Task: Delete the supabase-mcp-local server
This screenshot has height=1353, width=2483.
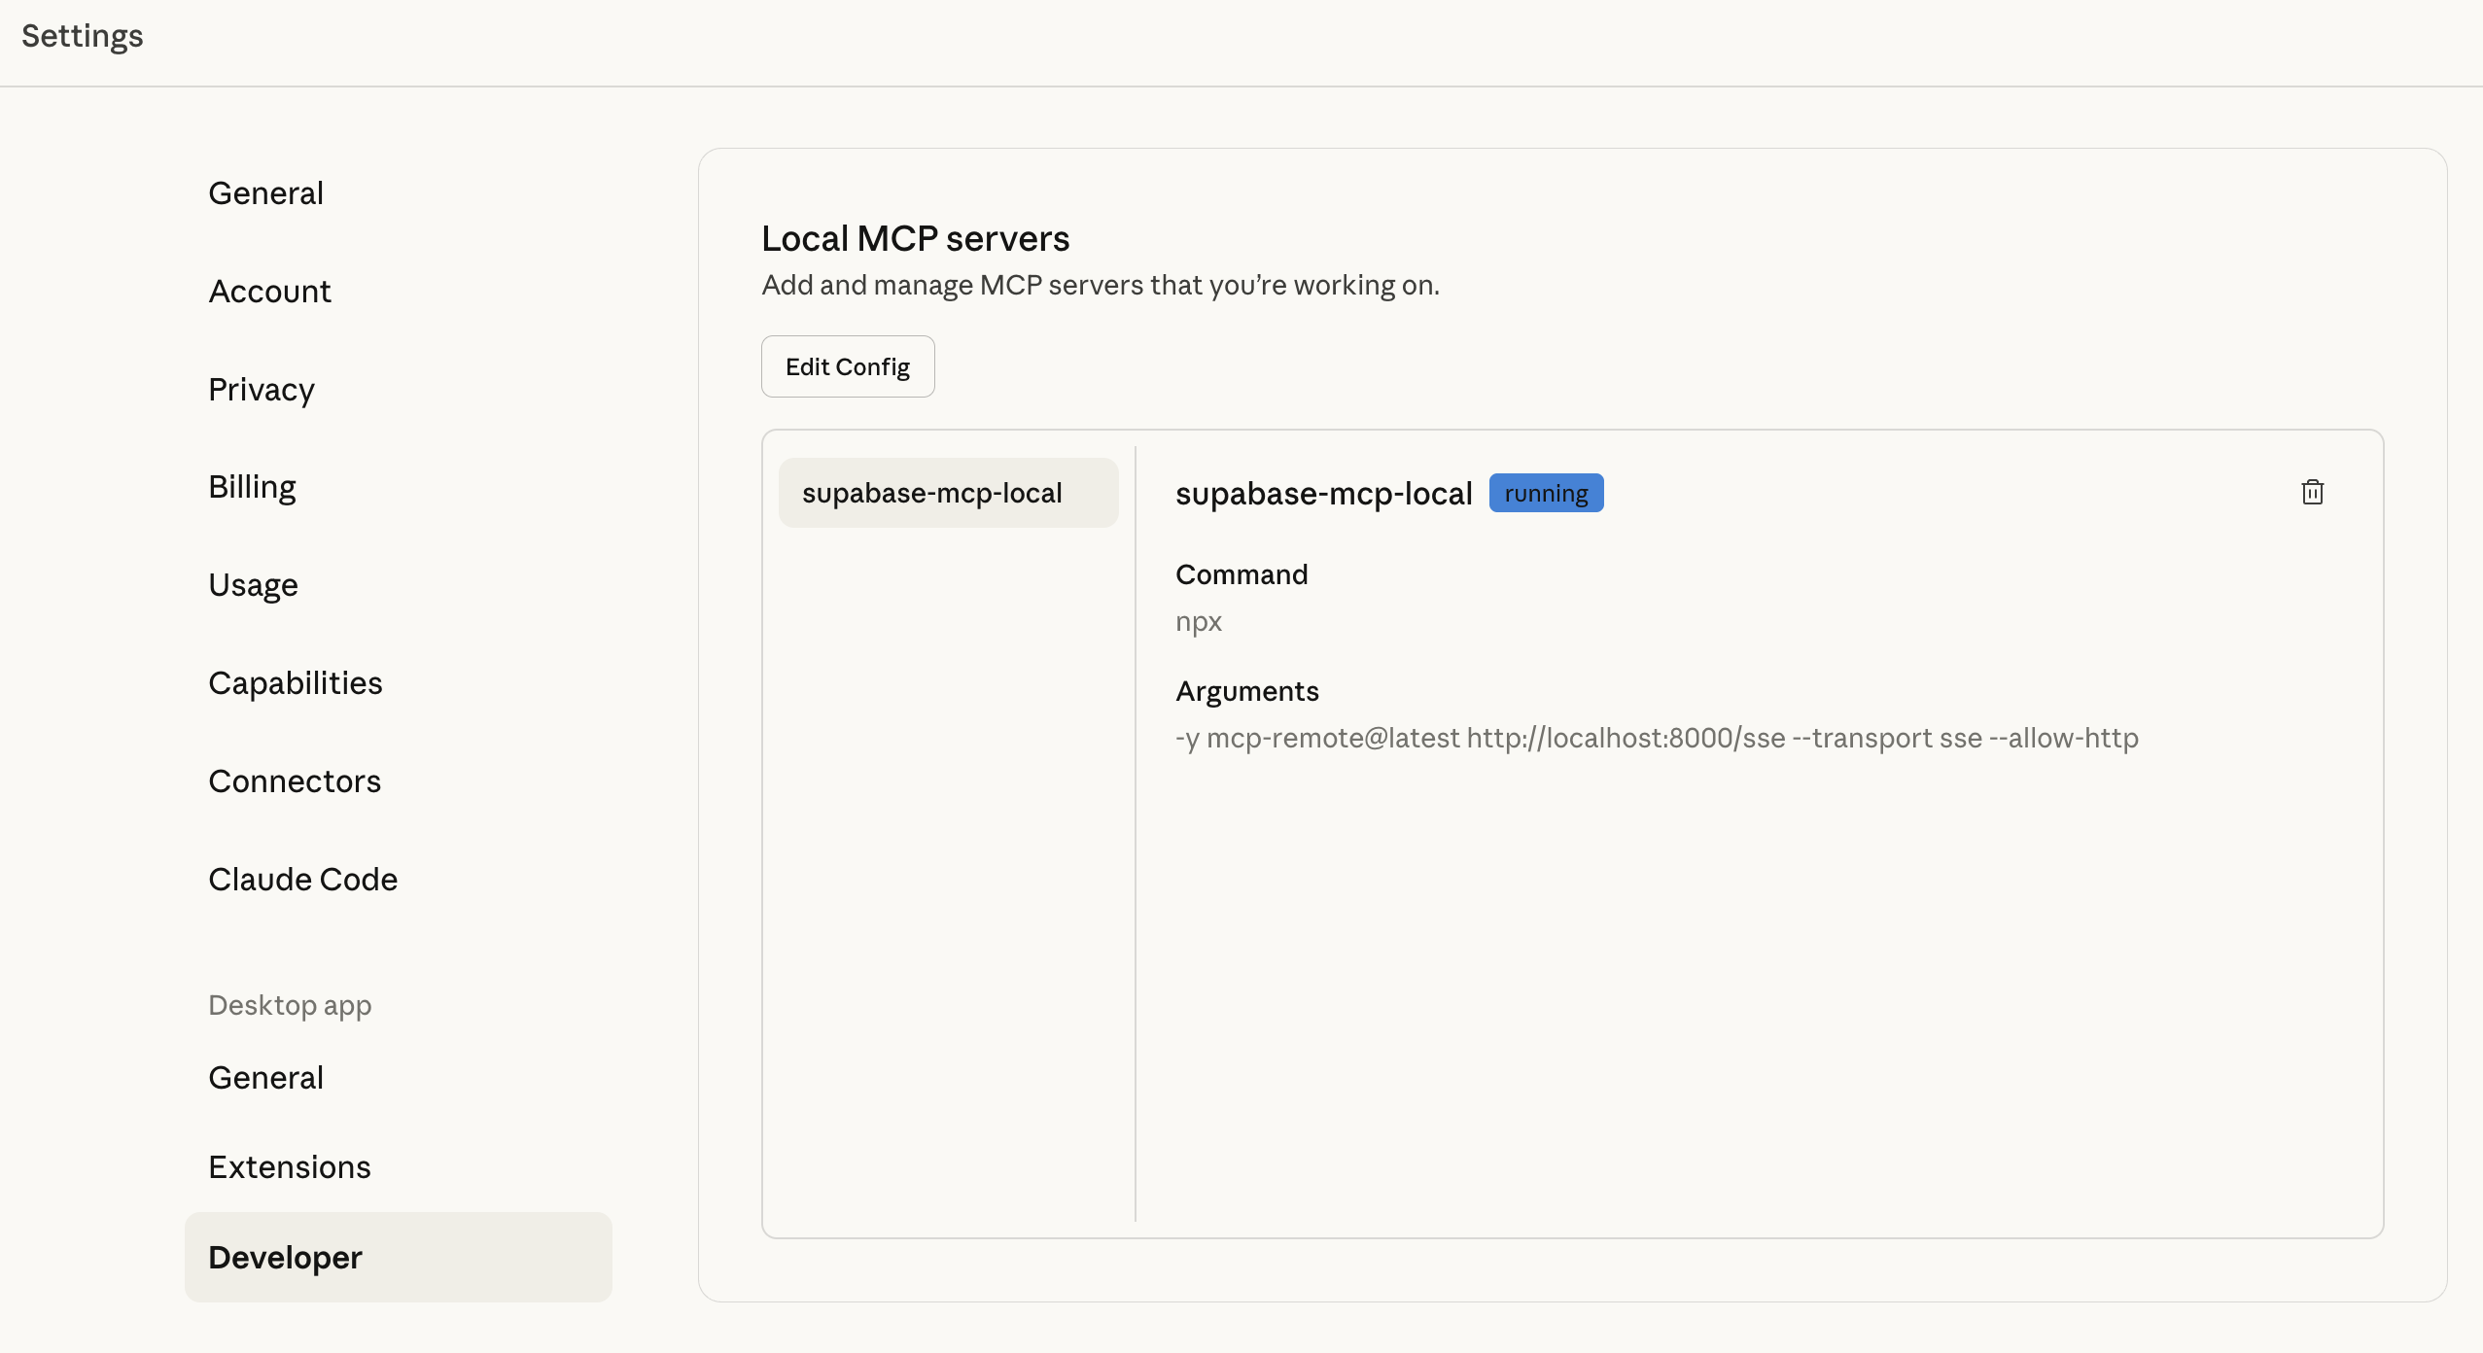Action: [2314, 493]
